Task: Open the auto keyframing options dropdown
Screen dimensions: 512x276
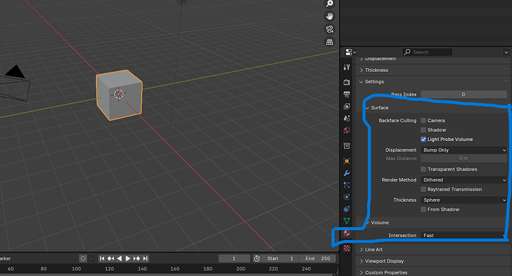Action: pyautogui.click(x=91, y=258)
